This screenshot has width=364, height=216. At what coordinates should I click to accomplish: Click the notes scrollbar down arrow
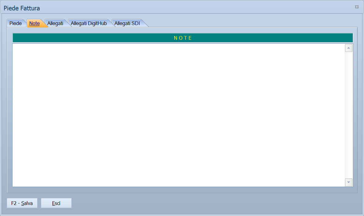[349, 182]
